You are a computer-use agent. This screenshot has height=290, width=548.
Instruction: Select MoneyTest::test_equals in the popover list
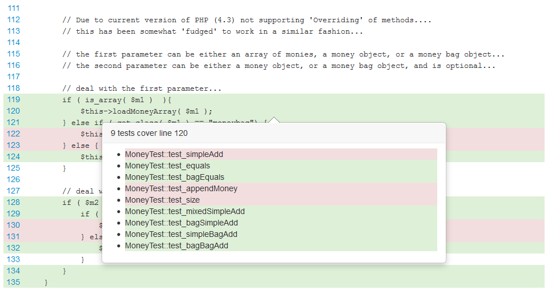point(167,166)
